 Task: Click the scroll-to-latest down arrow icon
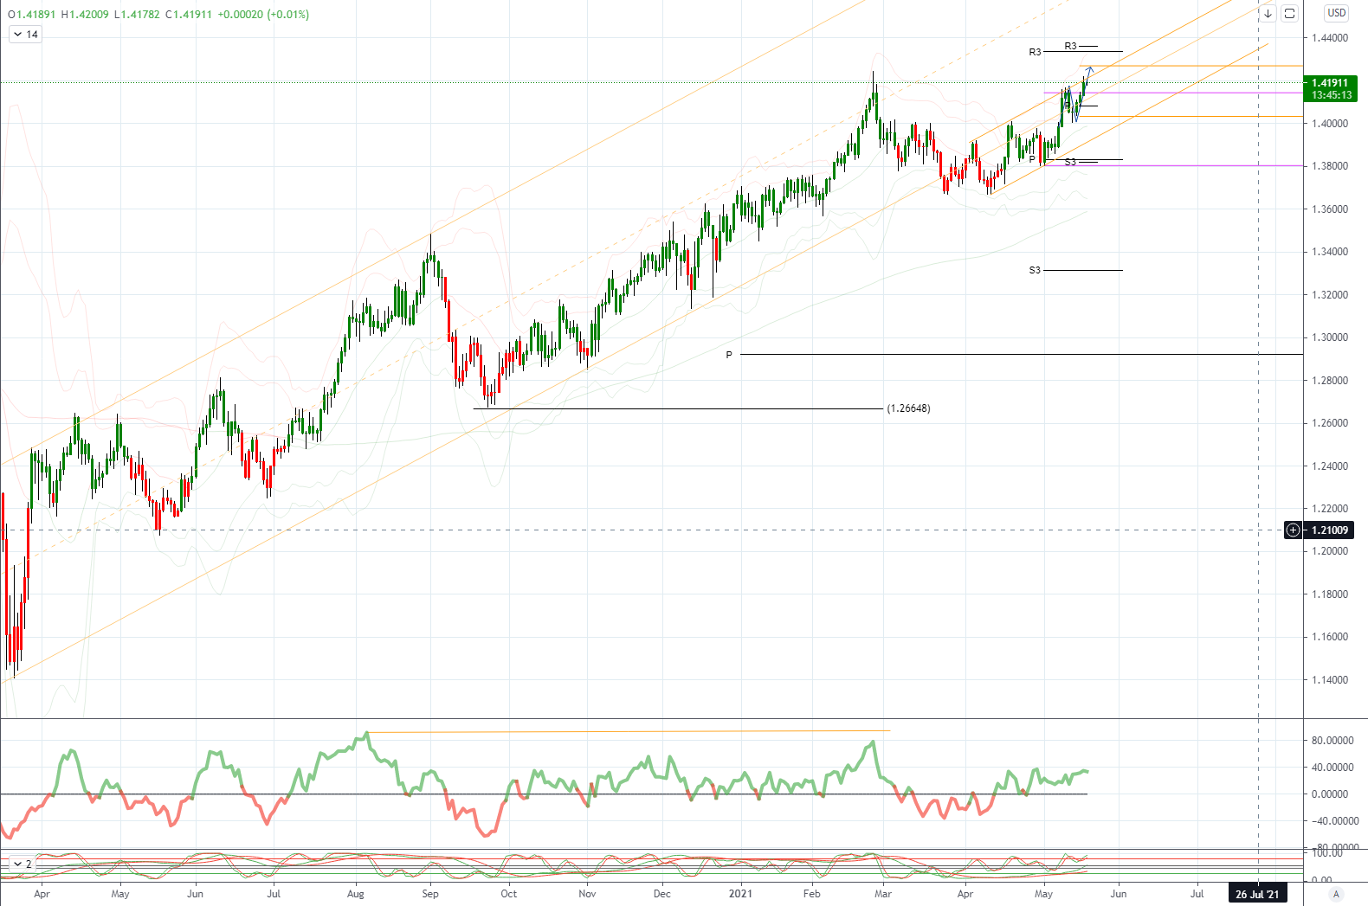(1268, 13)
